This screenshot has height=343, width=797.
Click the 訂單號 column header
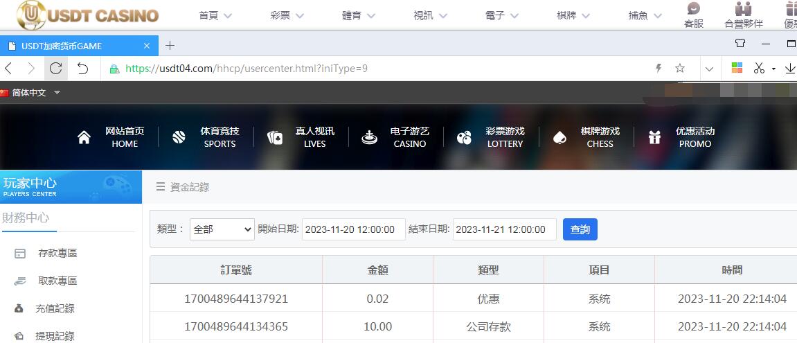(236, 270)
